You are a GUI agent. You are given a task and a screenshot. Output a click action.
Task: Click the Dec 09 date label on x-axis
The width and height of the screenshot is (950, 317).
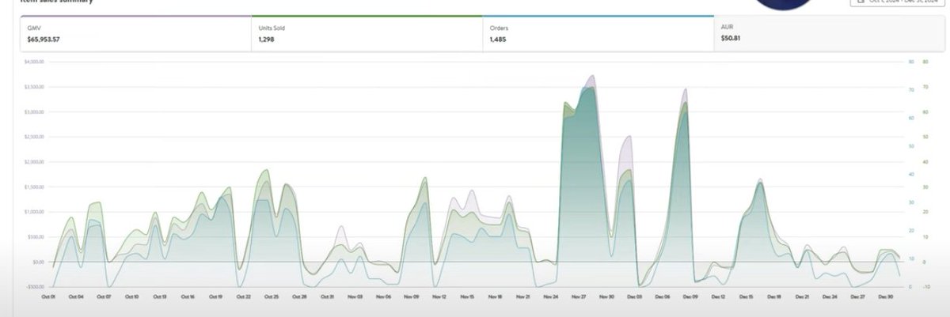coord(690,296)
